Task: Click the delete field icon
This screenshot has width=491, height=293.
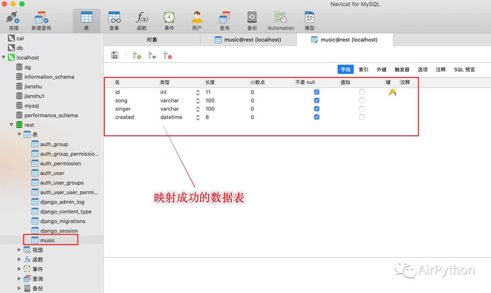Action: click(167, 56)
